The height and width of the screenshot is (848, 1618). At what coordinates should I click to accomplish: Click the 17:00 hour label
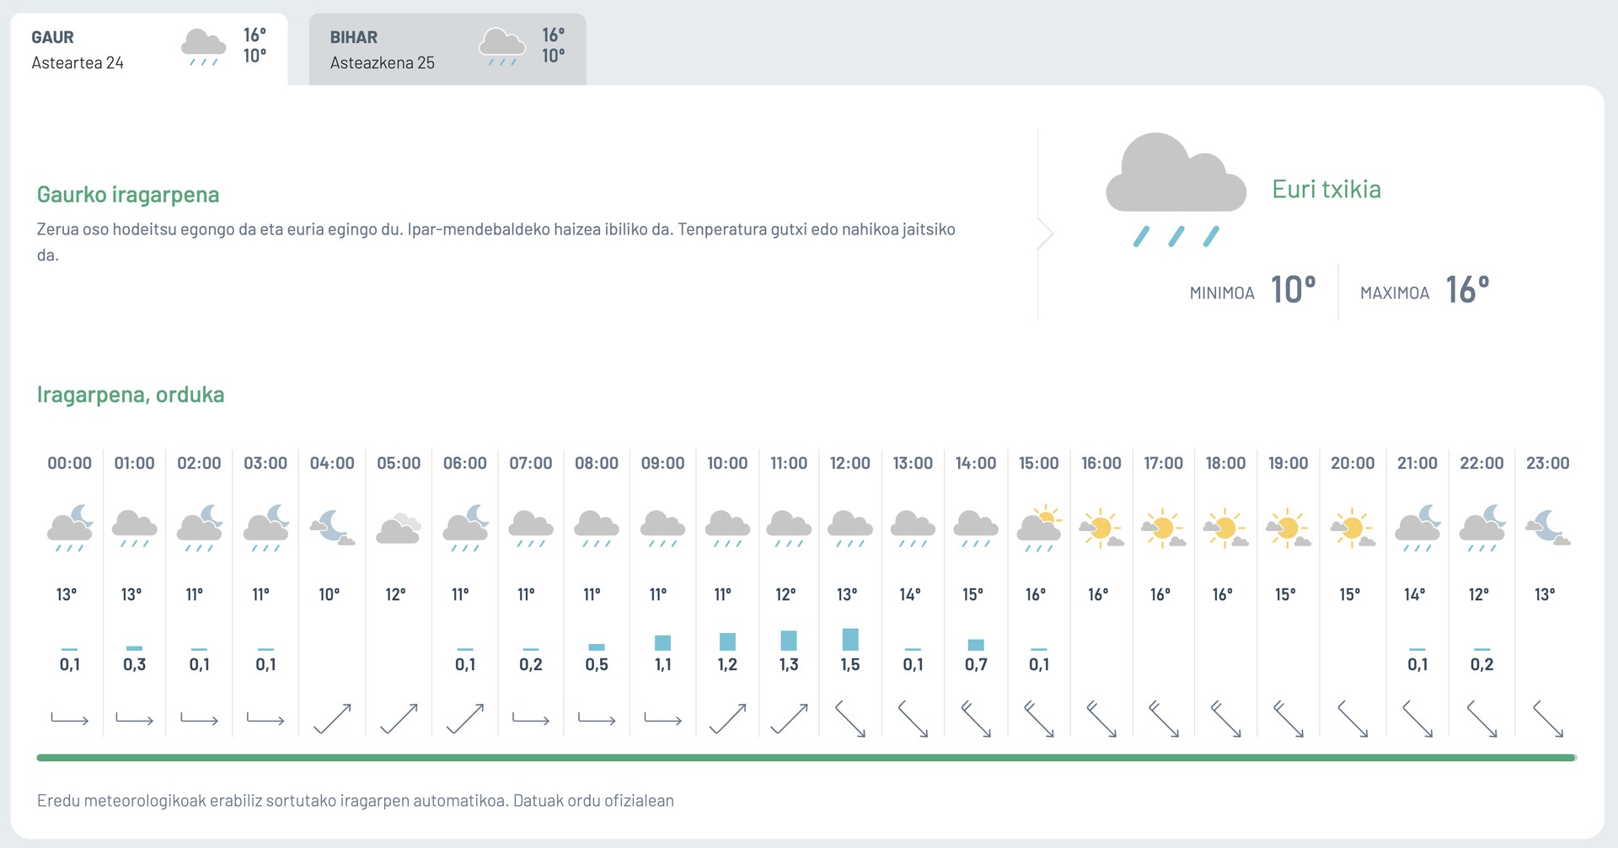click(1164, 463)
